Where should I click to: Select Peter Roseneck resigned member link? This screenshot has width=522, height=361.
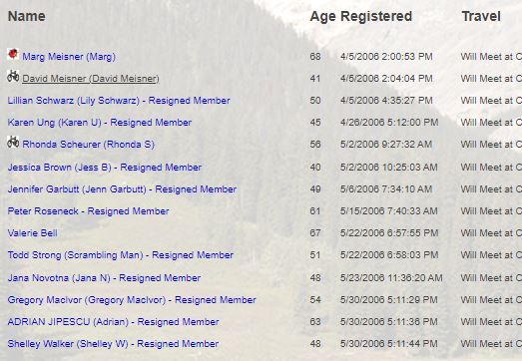(x=88, y=211)
